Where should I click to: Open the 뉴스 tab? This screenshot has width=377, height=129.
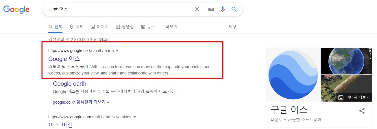point(148,27)
